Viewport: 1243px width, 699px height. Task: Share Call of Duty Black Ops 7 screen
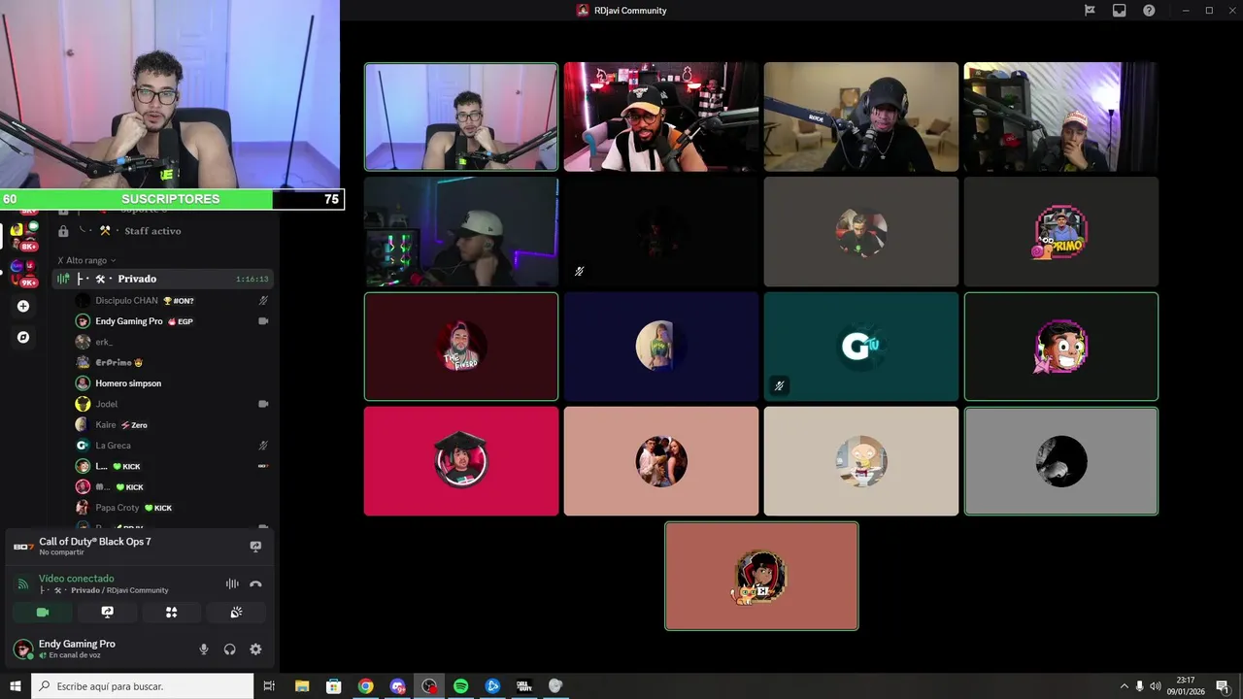coord(255,547)
